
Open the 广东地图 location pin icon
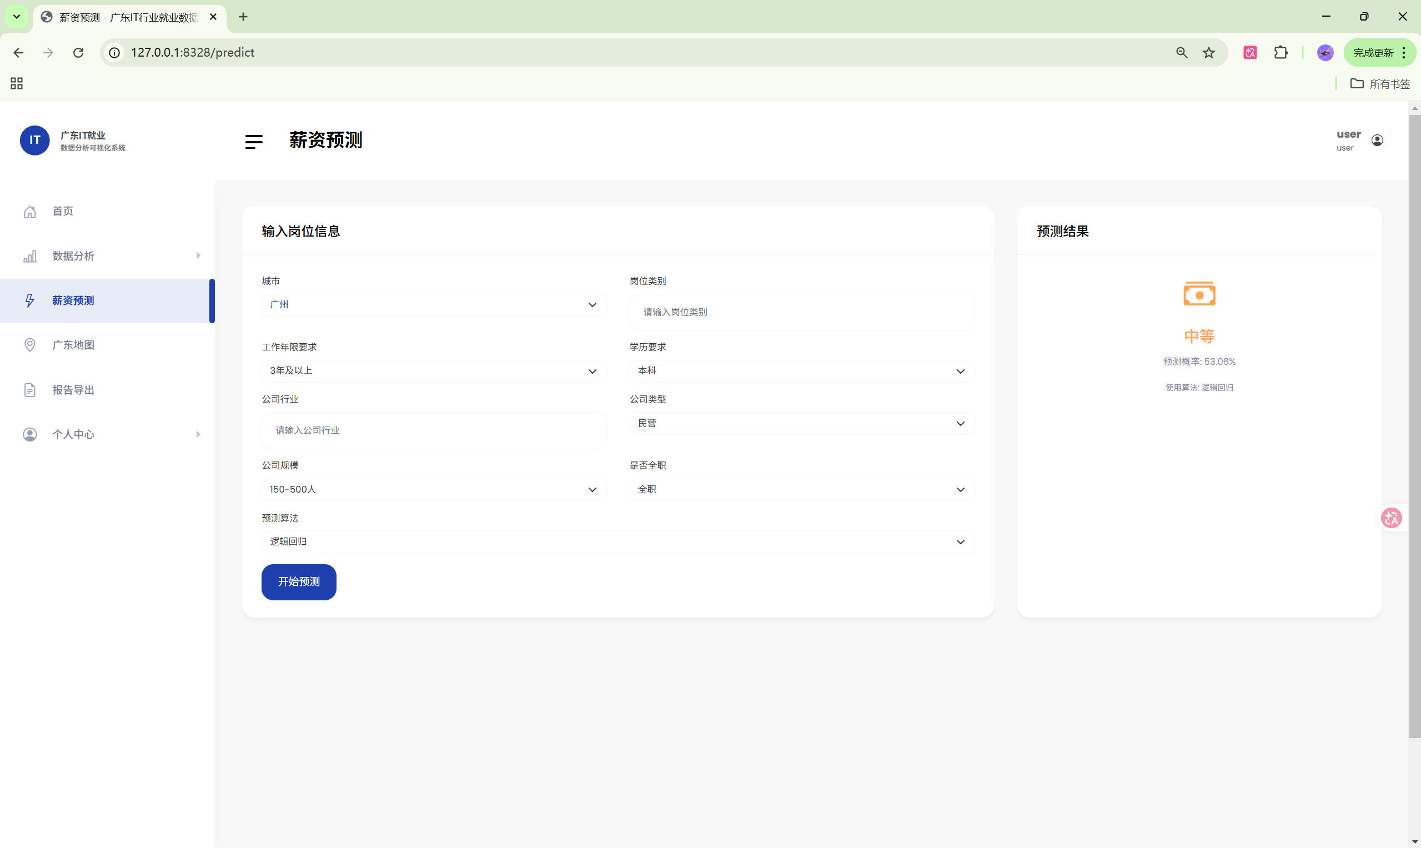[30, 344]
